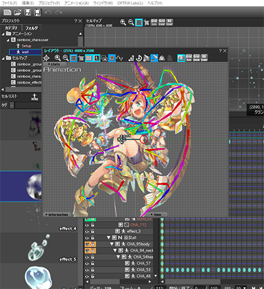Open BG Color setting in Layout toolbar
Image resolution: width=264 pixels, height=289 pixels.
204,57
